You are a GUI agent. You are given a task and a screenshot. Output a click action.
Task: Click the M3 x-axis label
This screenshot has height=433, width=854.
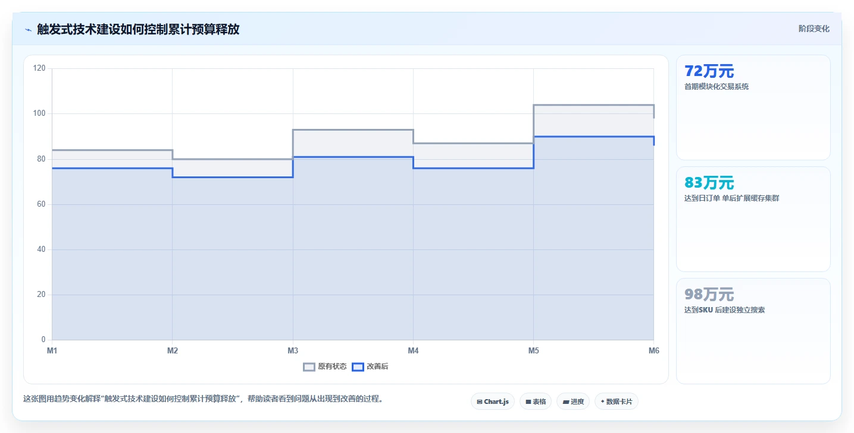293,351
